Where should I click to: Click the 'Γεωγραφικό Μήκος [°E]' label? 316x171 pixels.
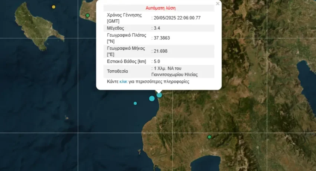(x=127, y=51)
